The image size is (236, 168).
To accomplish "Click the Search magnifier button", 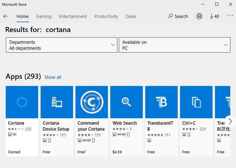I will click(178, 16).
